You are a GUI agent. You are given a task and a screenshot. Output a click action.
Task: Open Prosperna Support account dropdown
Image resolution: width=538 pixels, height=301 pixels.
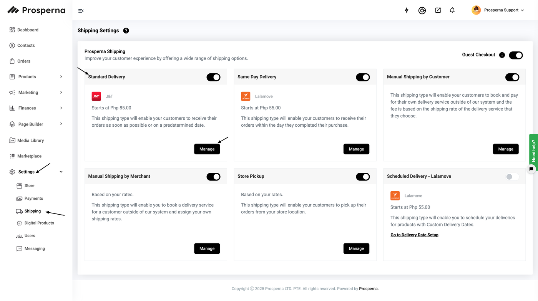point(498,10)
